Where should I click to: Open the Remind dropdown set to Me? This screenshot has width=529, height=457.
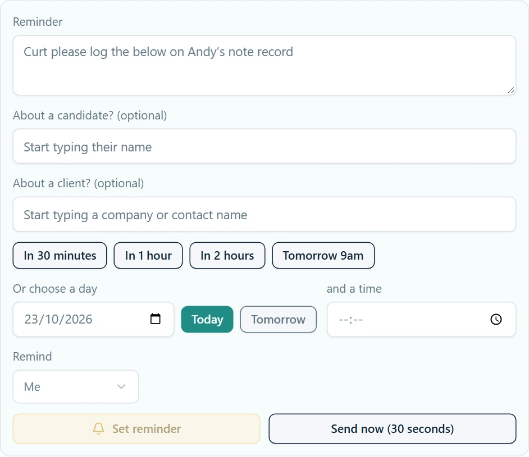tap(76, 386)
